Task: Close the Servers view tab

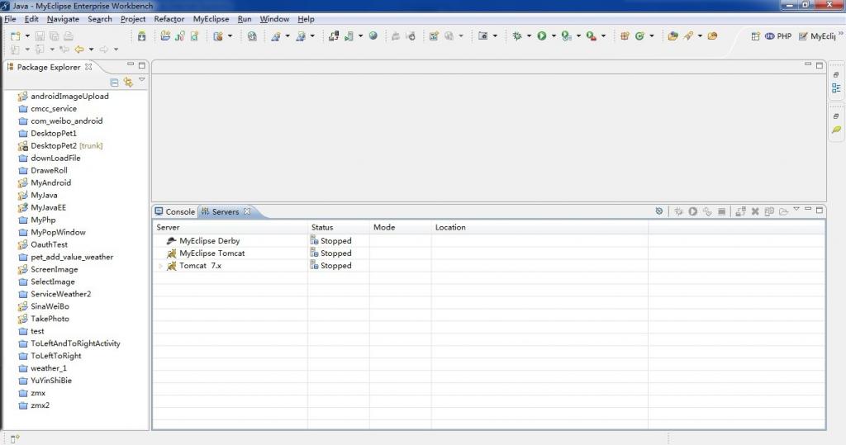Action: click(x=247, y=211)
